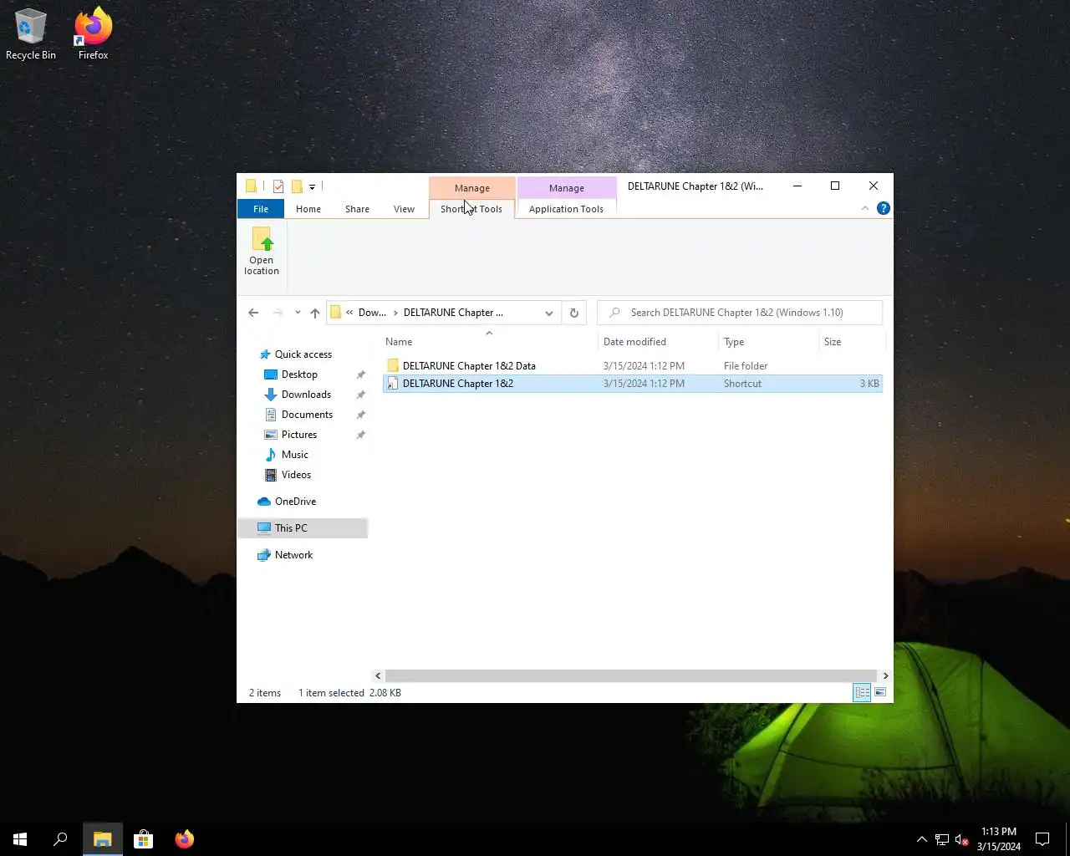1070x856 pixels.
Task: Select the Shortcut Tools tab
Action: click(471, 209)
